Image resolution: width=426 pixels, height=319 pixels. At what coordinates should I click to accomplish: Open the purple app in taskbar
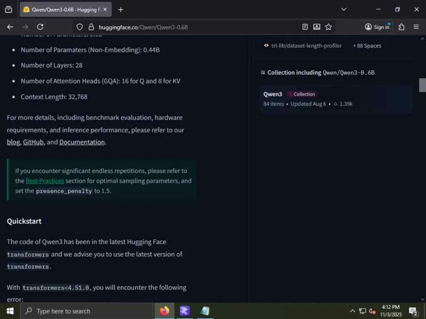(185, 311)
